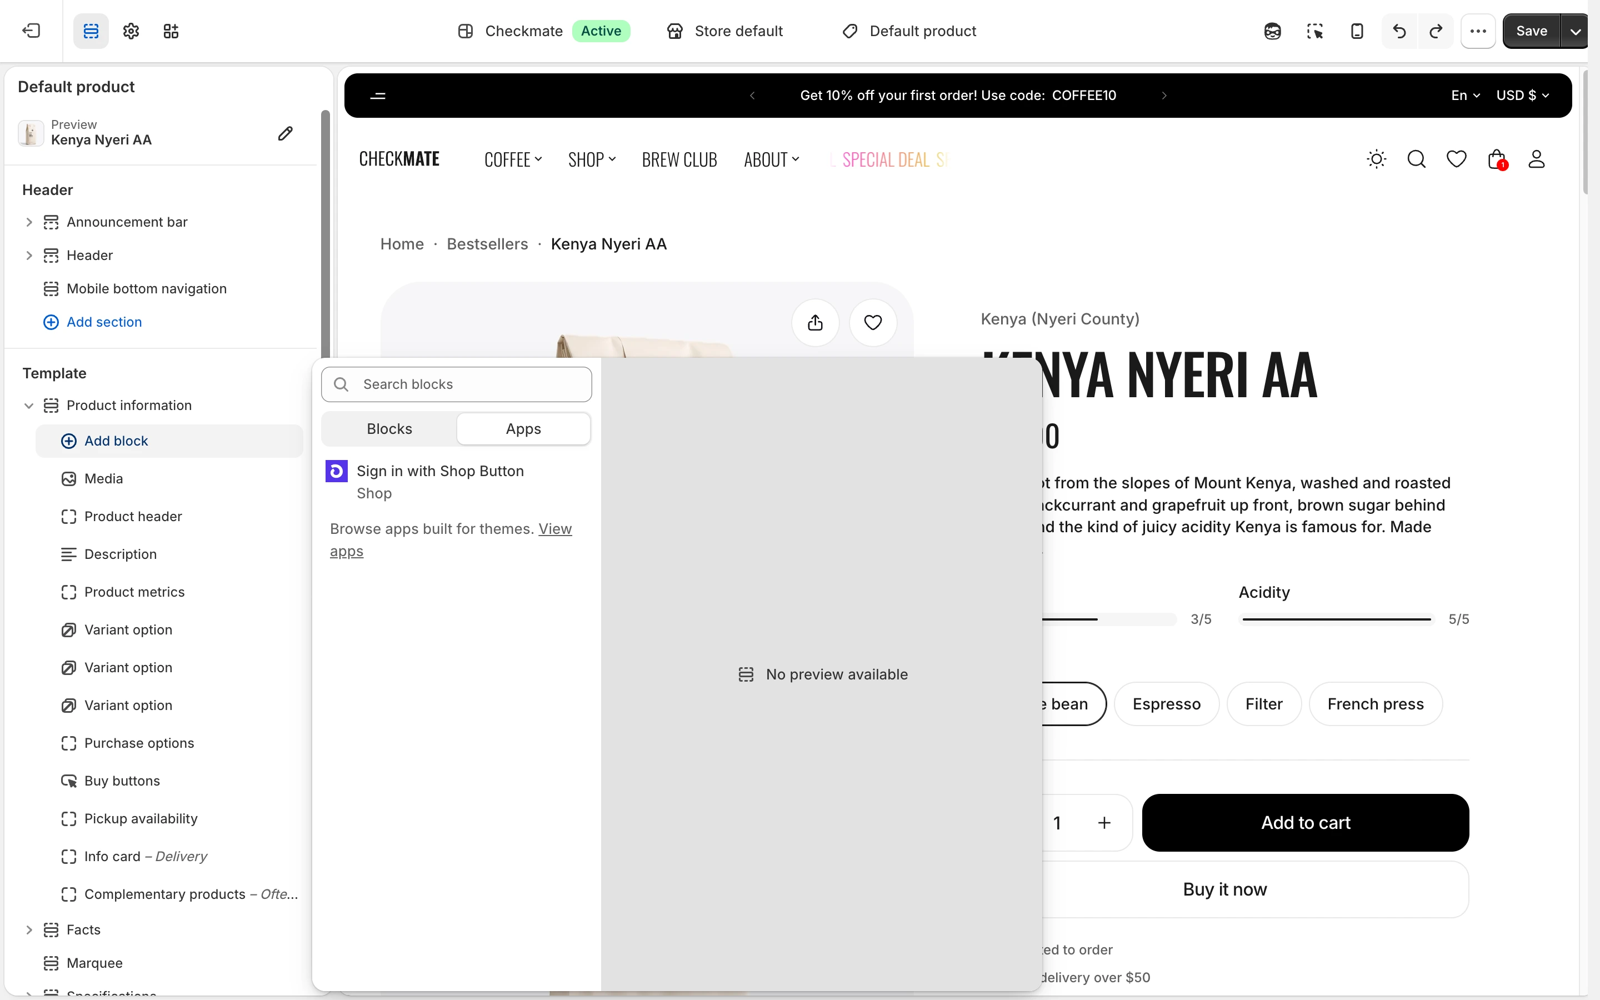The image size is (1600, 1000).
Task: Click the redo arrow
Action: point(1436,31)
